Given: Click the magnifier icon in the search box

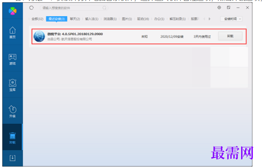Looking at the screenshot, I should click(105, 8).
